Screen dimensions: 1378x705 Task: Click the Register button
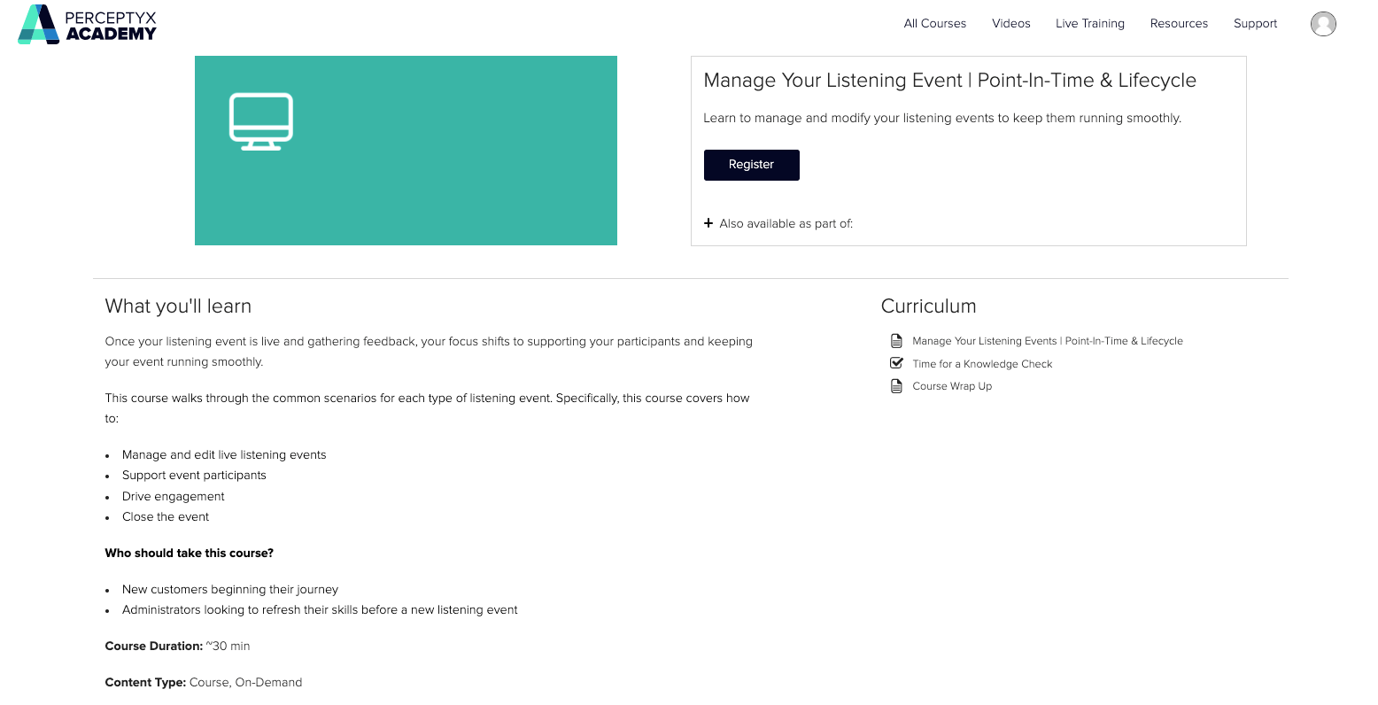pos(752,165)
